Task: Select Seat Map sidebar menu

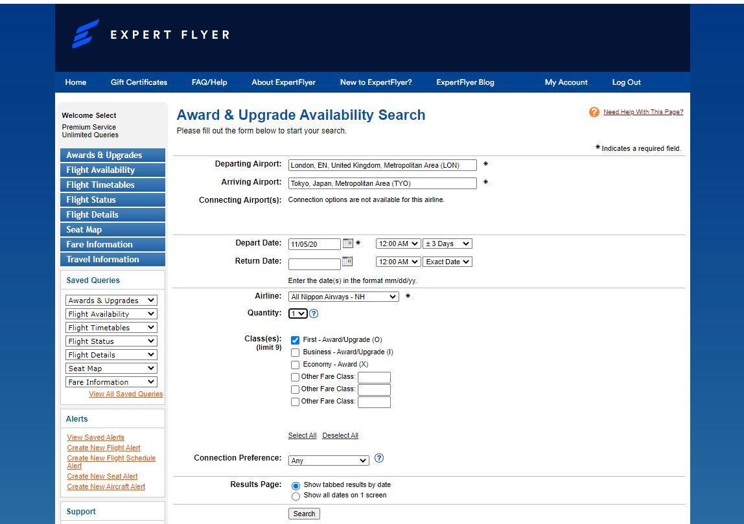Action: 113,229
